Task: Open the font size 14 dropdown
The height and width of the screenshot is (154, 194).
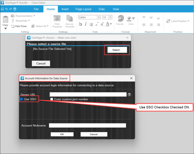Action: click(110, 17)
